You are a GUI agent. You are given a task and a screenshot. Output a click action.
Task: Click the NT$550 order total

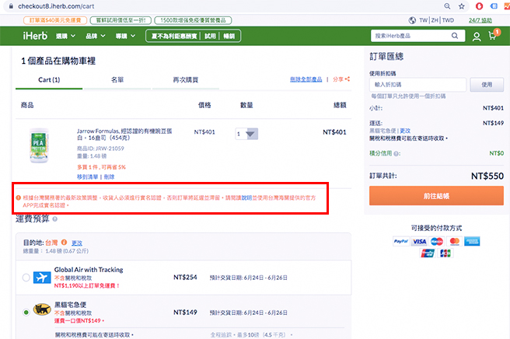coord(487,176)
